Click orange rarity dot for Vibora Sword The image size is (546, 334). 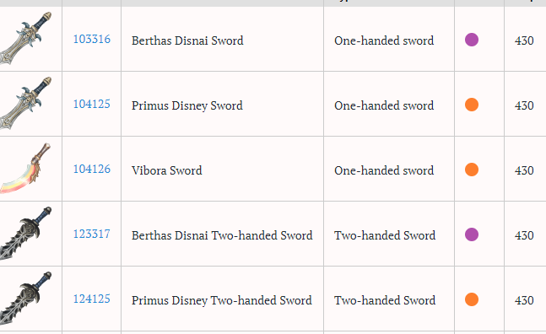(x=472, y=170)
